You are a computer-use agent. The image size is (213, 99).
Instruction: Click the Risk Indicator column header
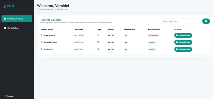coord(154,29)
